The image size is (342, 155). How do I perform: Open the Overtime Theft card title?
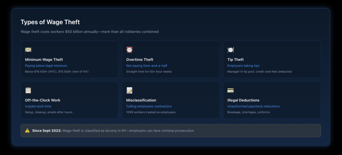(140, 60)
